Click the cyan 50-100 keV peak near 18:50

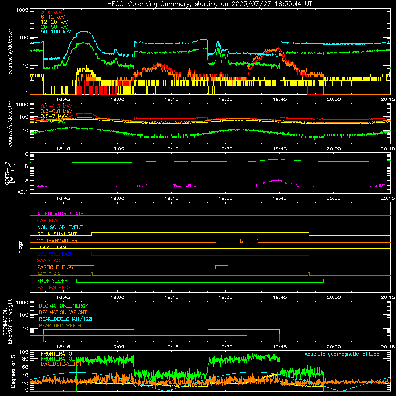click(83, 32)
